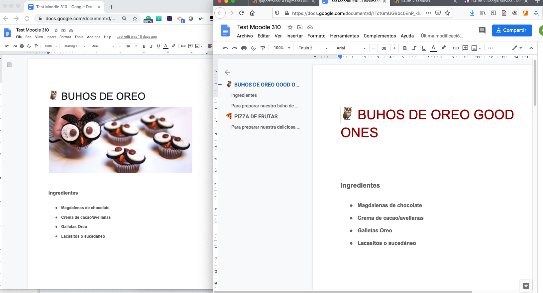
Task: Open the File menu in left Docs window
Action: pos(19,37)
